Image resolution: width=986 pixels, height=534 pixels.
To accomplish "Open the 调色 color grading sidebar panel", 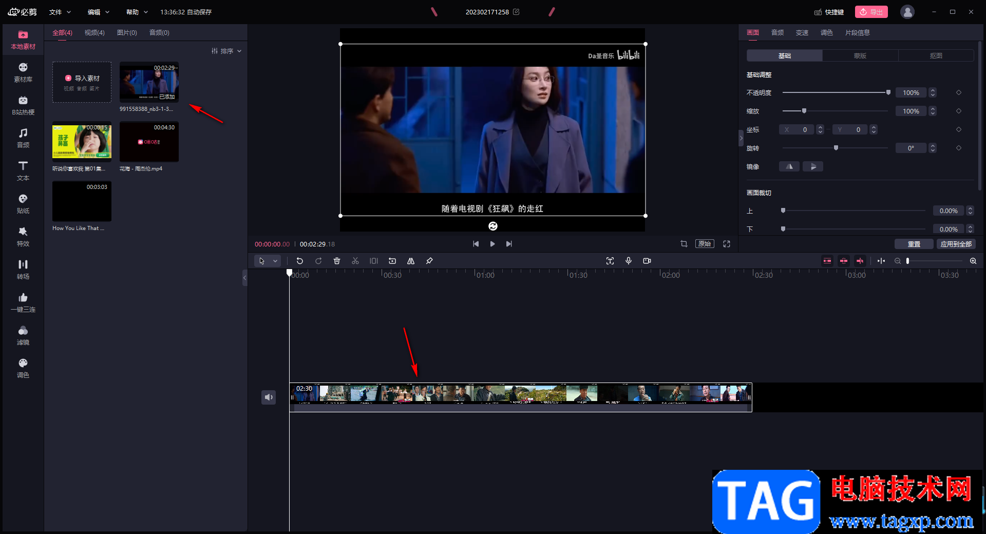I will (23, 369).
